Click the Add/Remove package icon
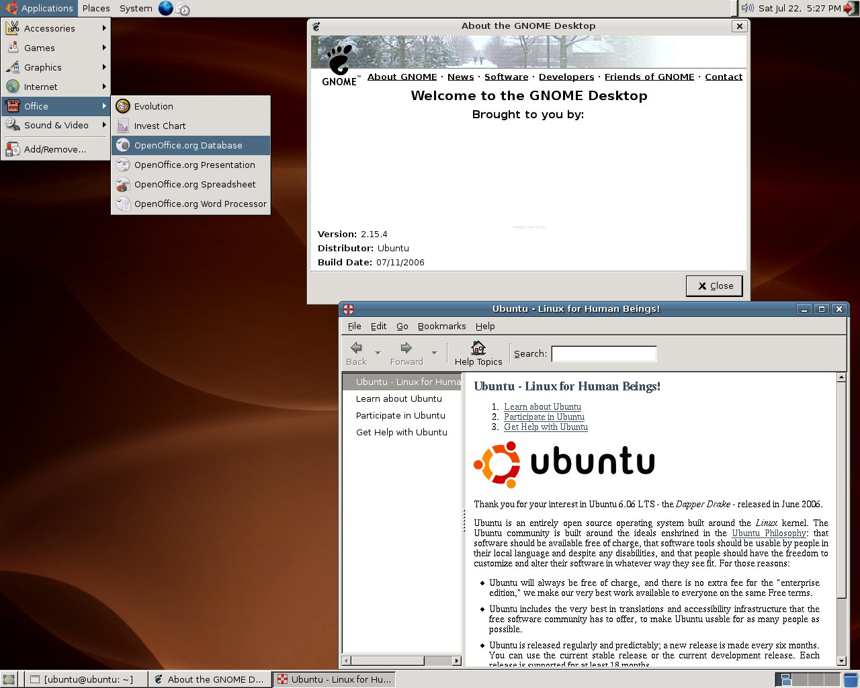The height and width of the screenshot is (688, 860). pos(13,149)
